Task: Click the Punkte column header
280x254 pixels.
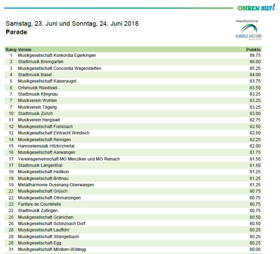Action: point(253,49)
